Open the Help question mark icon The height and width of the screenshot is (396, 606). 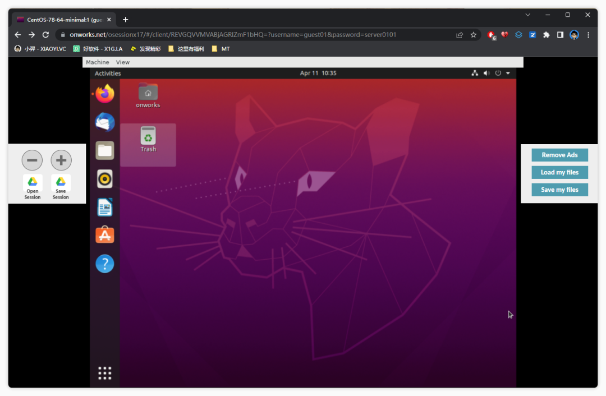coord(105,264)
